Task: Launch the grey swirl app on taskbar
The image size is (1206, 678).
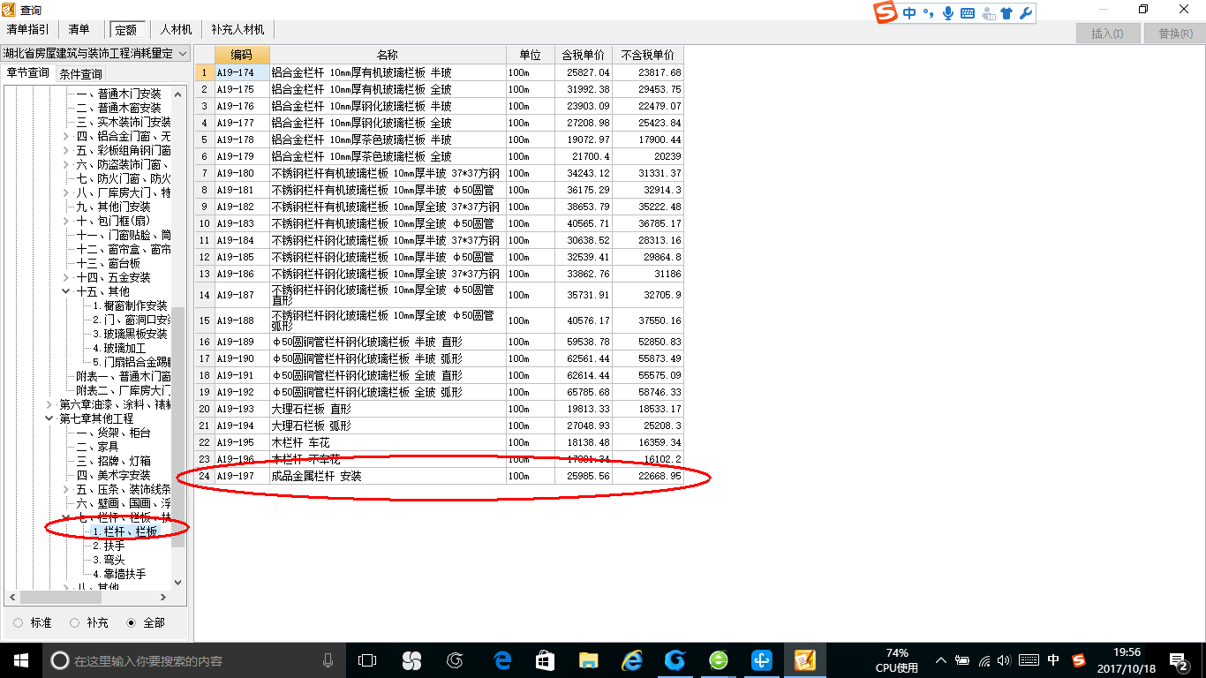Action: (456, 660)
